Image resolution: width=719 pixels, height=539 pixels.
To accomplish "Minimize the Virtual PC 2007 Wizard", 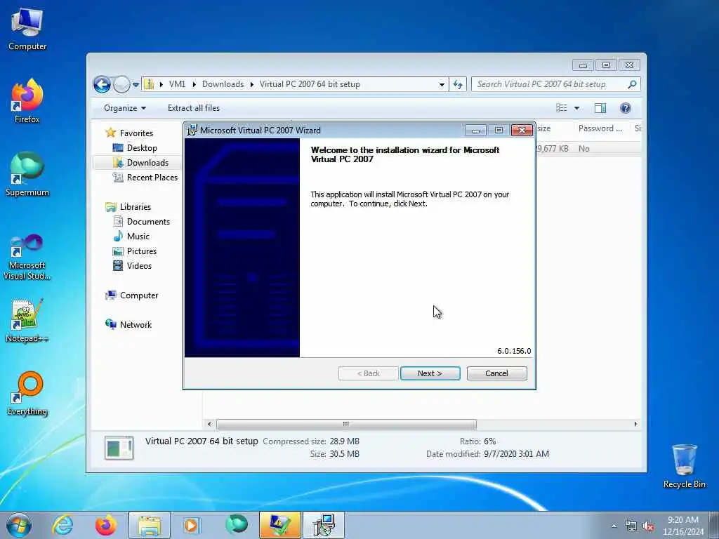I will (475, 131).
